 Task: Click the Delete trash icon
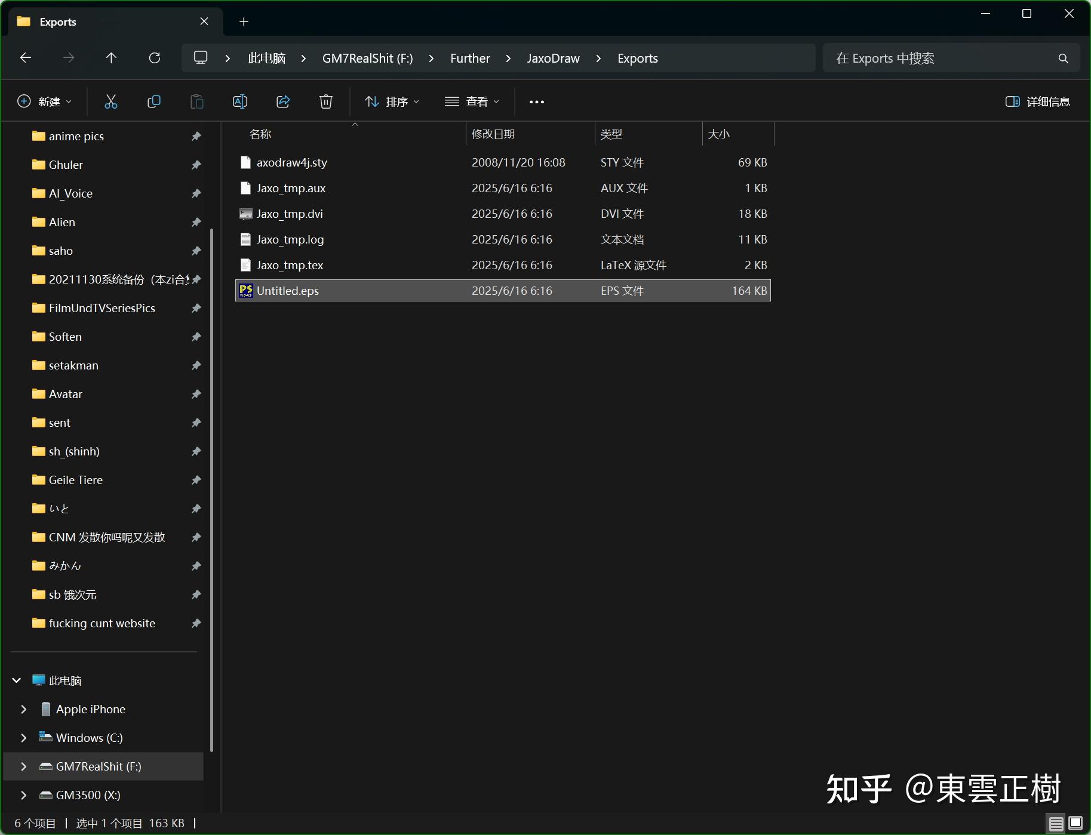(326, 101)
